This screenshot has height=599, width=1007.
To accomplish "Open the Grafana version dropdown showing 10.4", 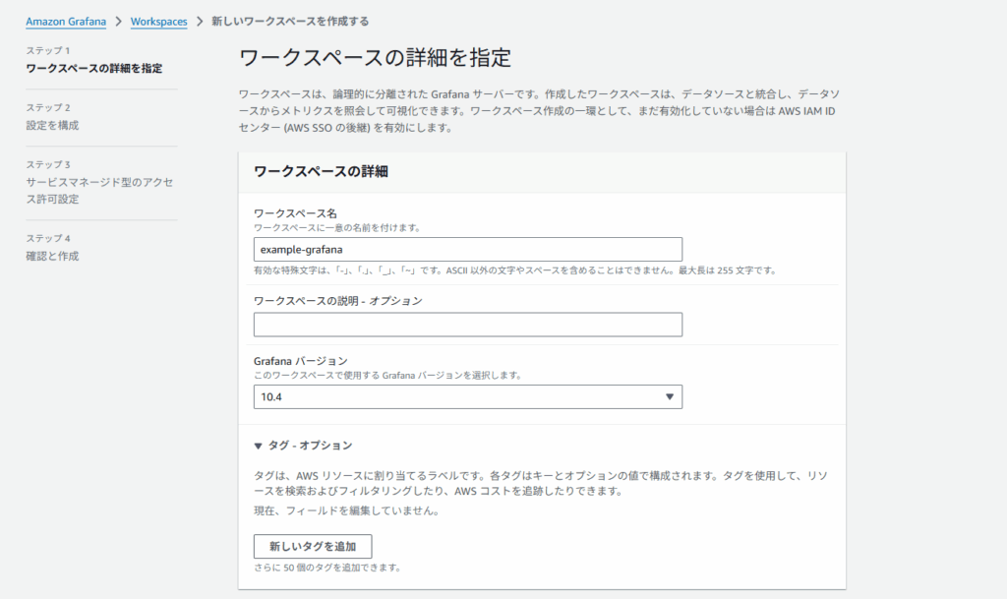I will coord(467,396).
